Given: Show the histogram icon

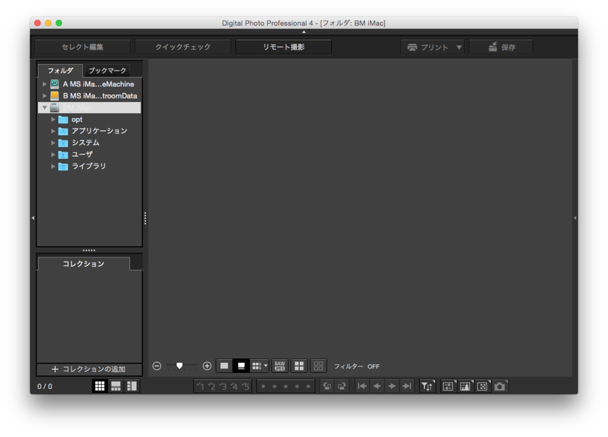Looking at the screenshot, I should click(x=465, y=386).
